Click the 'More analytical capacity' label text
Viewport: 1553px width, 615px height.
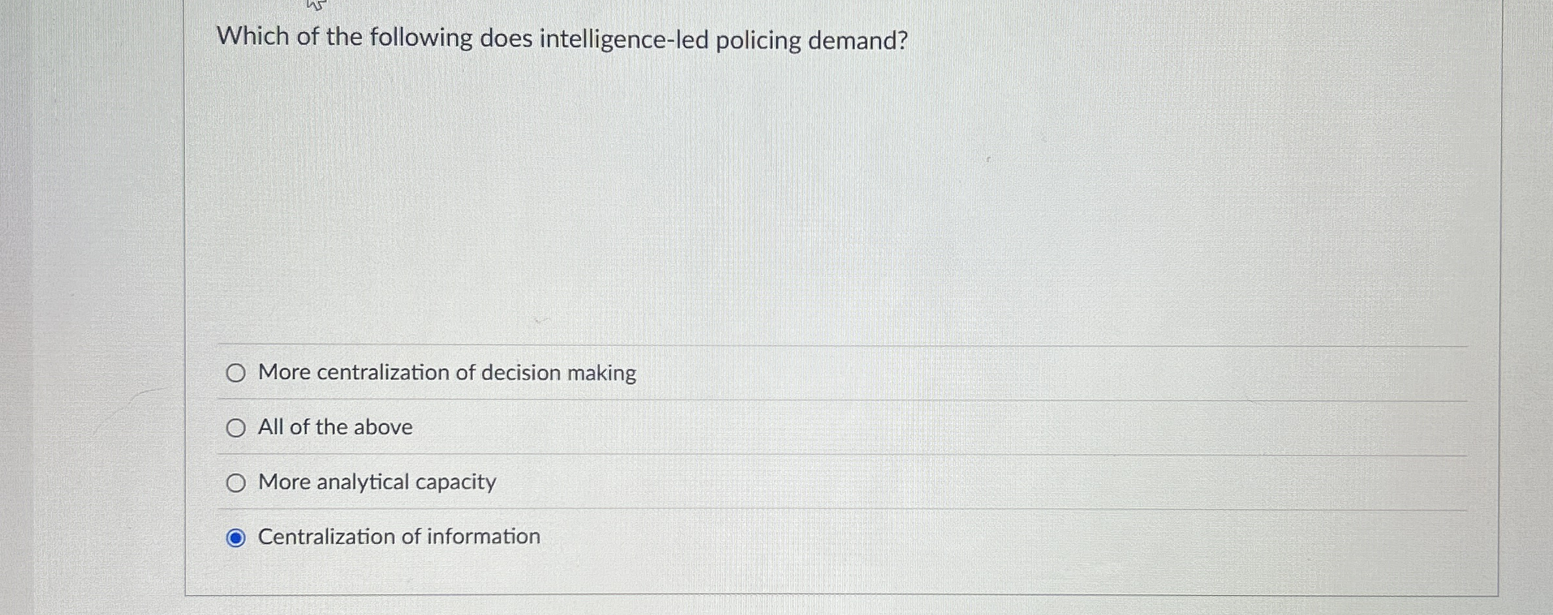[x=376, y=482]
